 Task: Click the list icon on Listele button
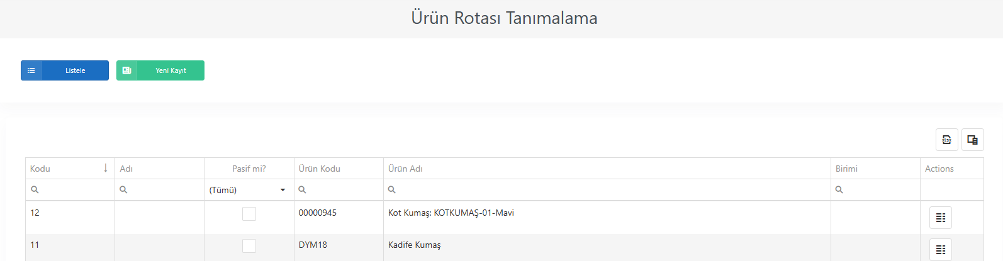(x=31, y=70)
